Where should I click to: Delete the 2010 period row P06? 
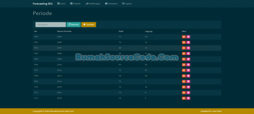188,65
